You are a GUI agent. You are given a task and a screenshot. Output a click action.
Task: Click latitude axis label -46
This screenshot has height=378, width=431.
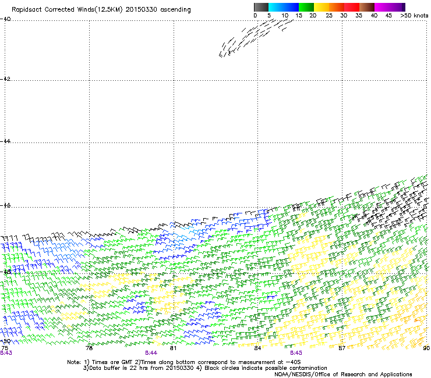[x=5, y=205]
